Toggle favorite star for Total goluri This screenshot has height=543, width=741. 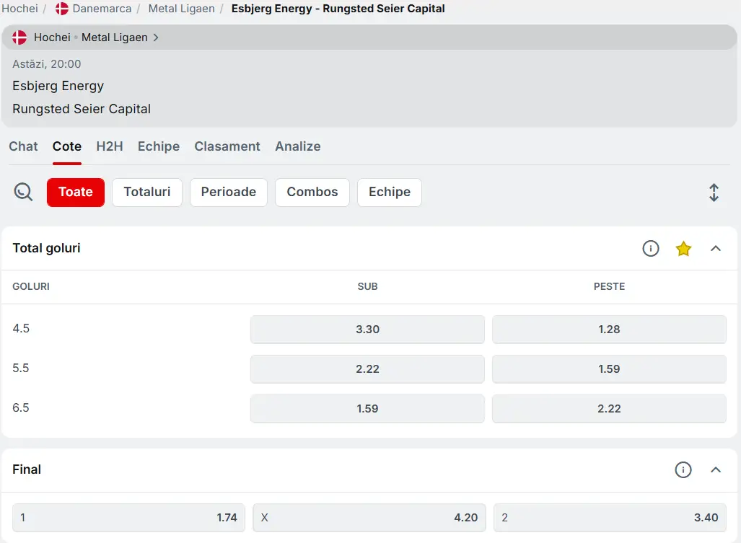pyautogui.click(x=683, y=249)
